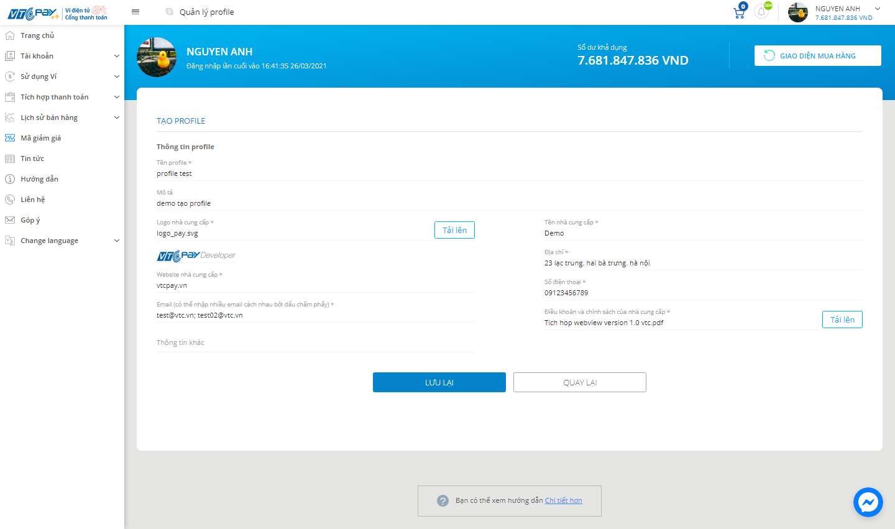Open Mã giảm giá in the sidebar

pyautogui.click(x=40, y=138)
